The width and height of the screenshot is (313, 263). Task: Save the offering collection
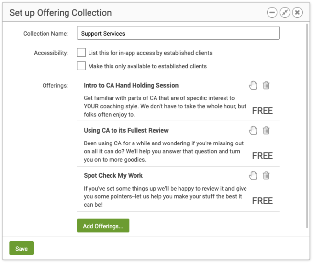(x=22, y=248)
